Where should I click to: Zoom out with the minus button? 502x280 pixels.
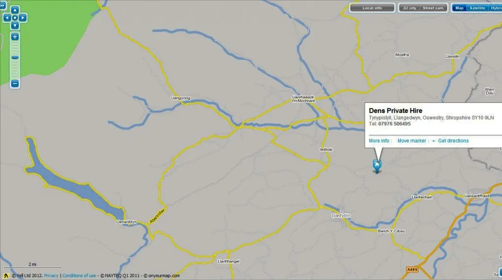point(15,84)
